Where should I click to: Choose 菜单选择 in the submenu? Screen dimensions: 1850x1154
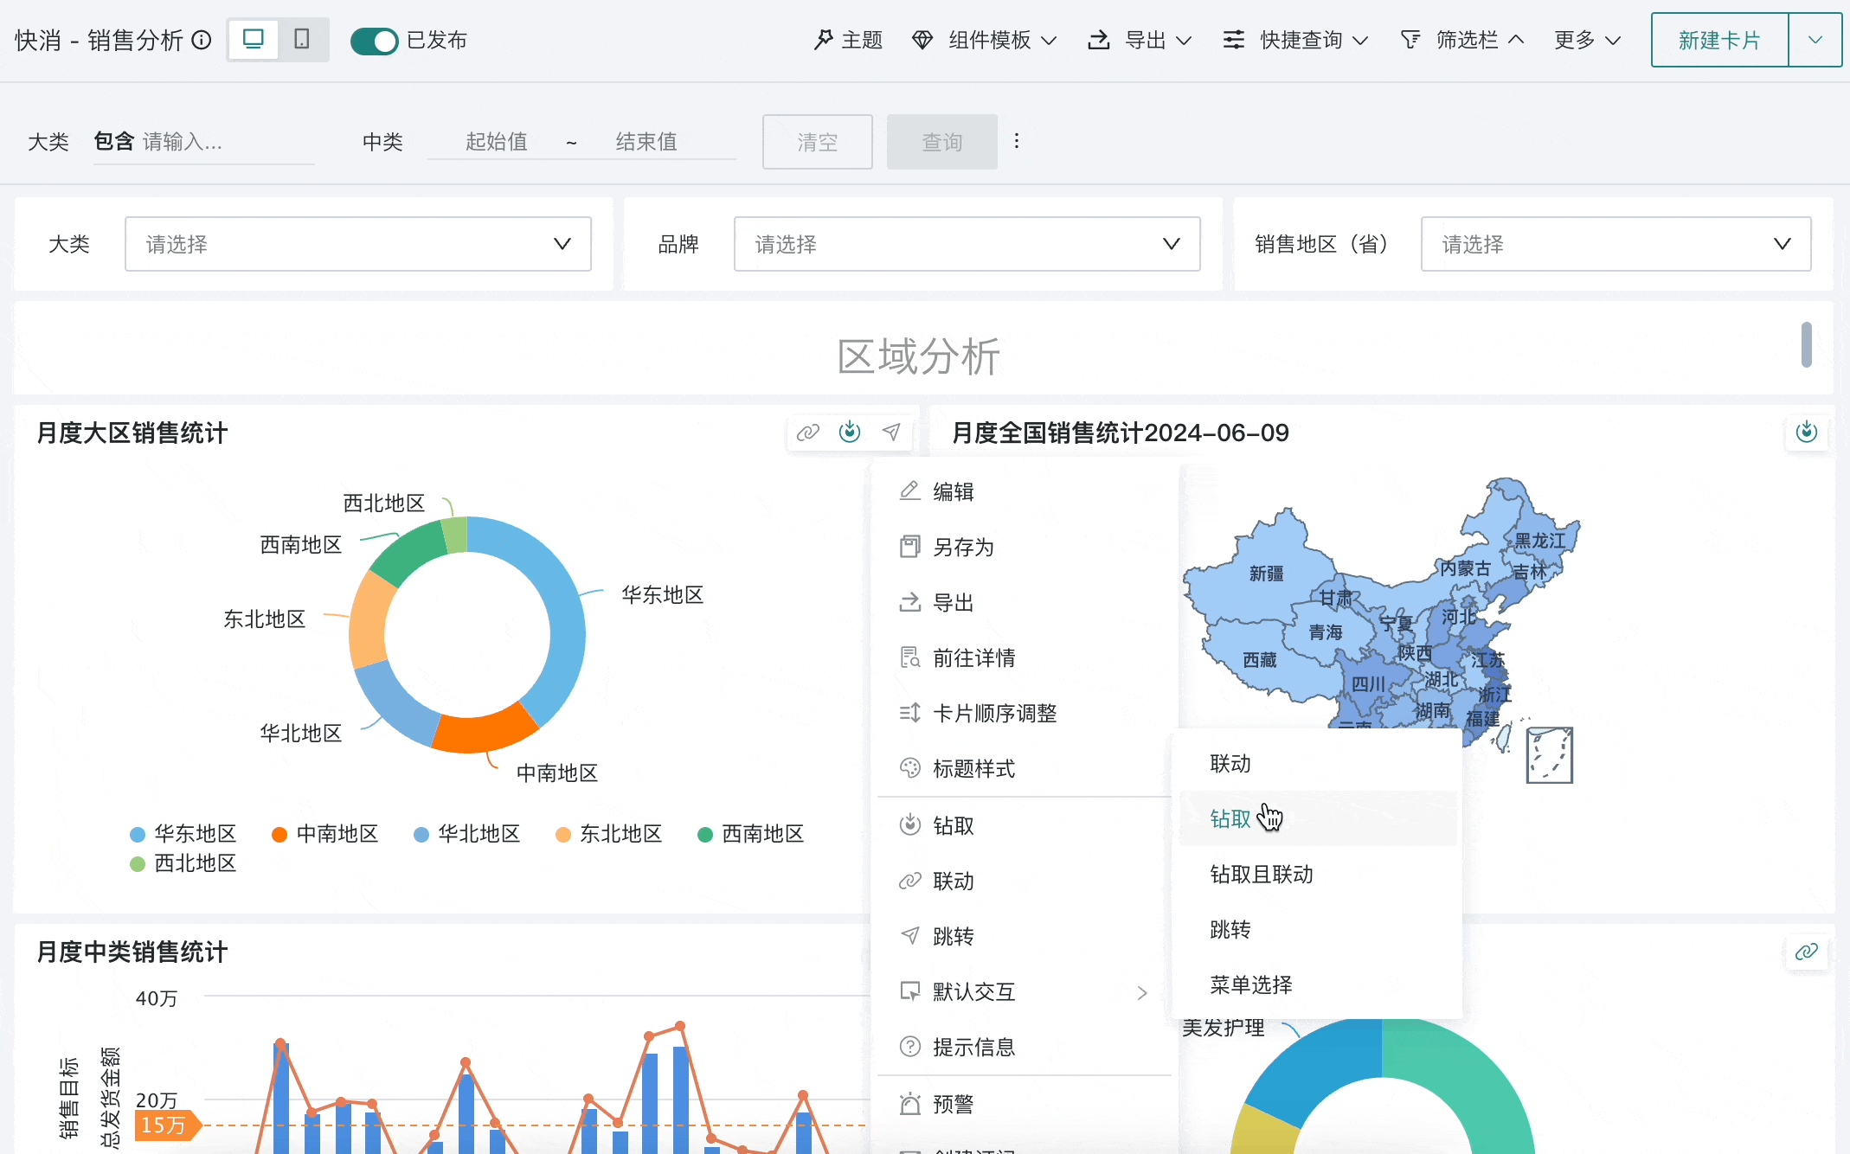[x=1317, y=984]
